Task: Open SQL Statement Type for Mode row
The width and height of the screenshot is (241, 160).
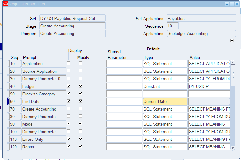Action: (x=165, y=124)
